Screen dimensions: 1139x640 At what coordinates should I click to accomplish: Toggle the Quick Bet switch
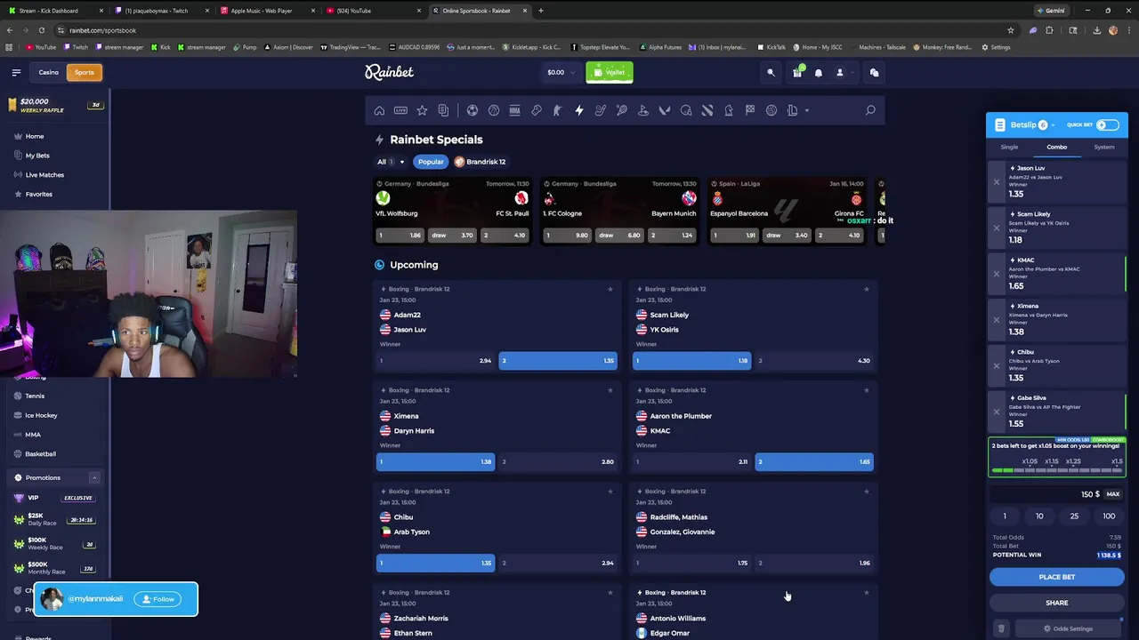point(1108,124)
